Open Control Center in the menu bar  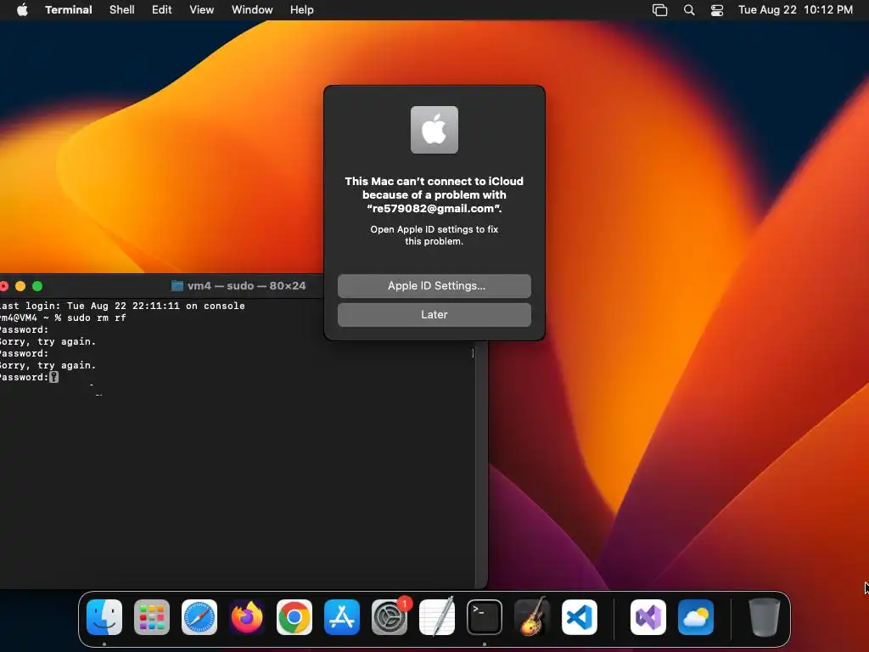coord(717,10)
